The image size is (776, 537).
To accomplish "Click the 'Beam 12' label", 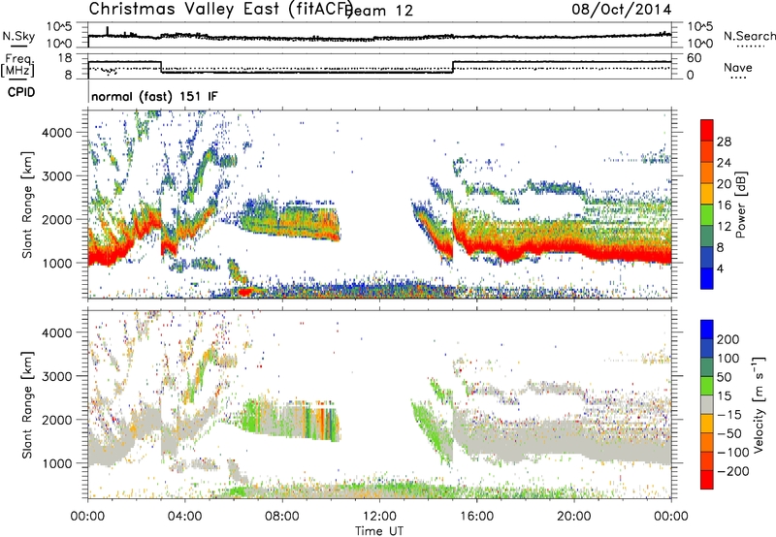I will click(381, 11).
